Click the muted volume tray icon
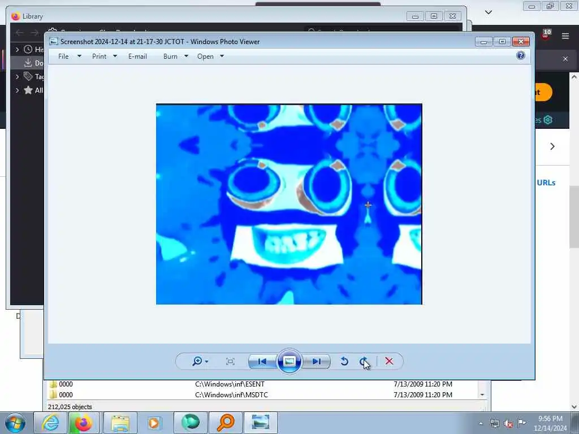This screenshot has height=434, width=579. tap(508, 423)
